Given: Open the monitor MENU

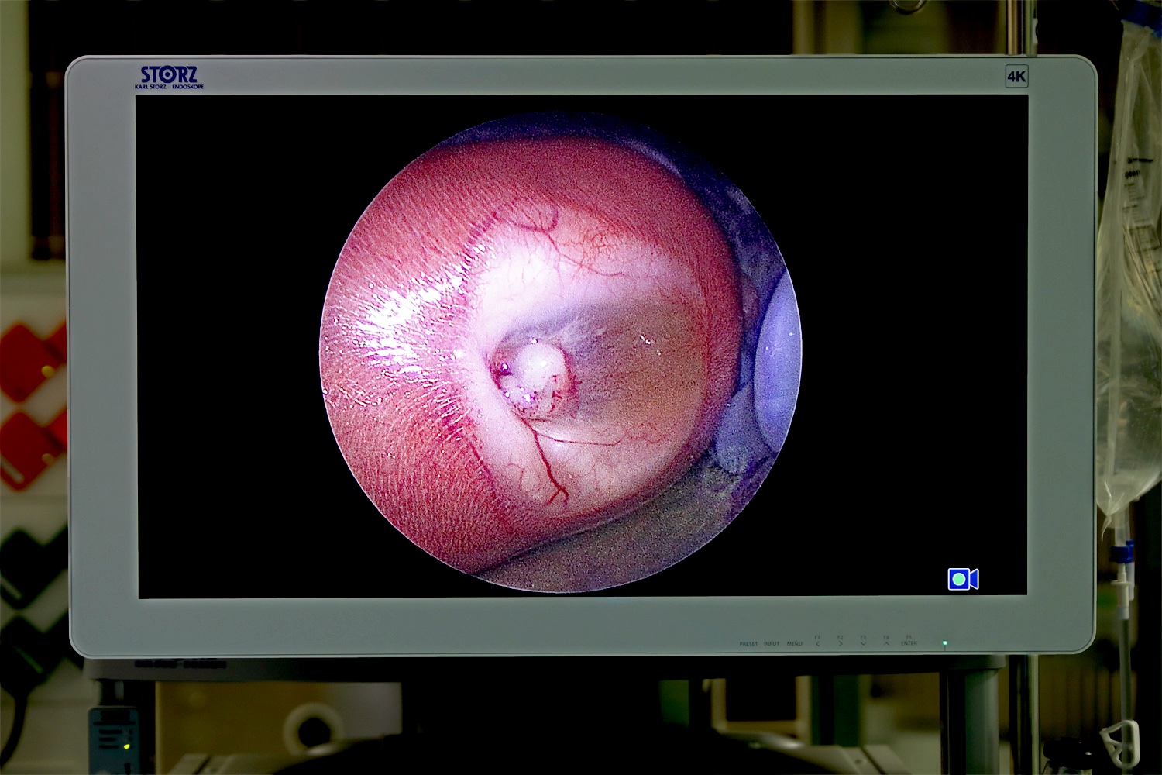Looking at the screenshot, I should [794, 643].
